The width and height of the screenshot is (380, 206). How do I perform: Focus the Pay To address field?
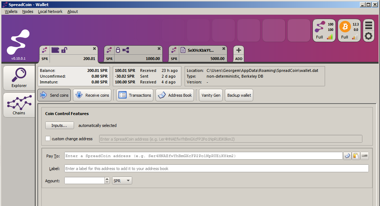[x=203, y=156]
